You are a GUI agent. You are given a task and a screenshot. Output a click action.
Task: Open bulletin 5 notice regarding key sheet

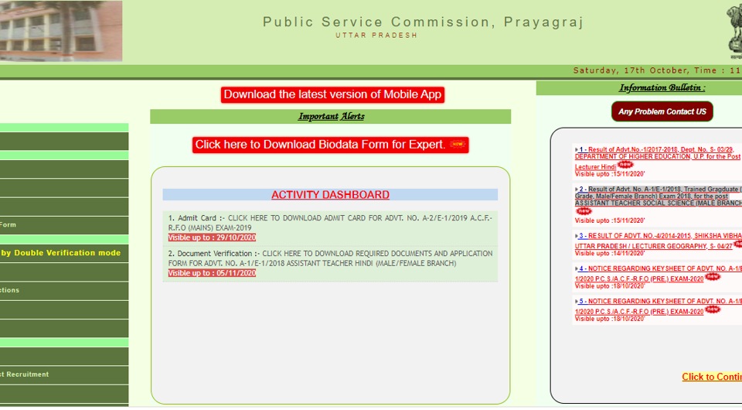pyautogui.click(x=659, y=306)
